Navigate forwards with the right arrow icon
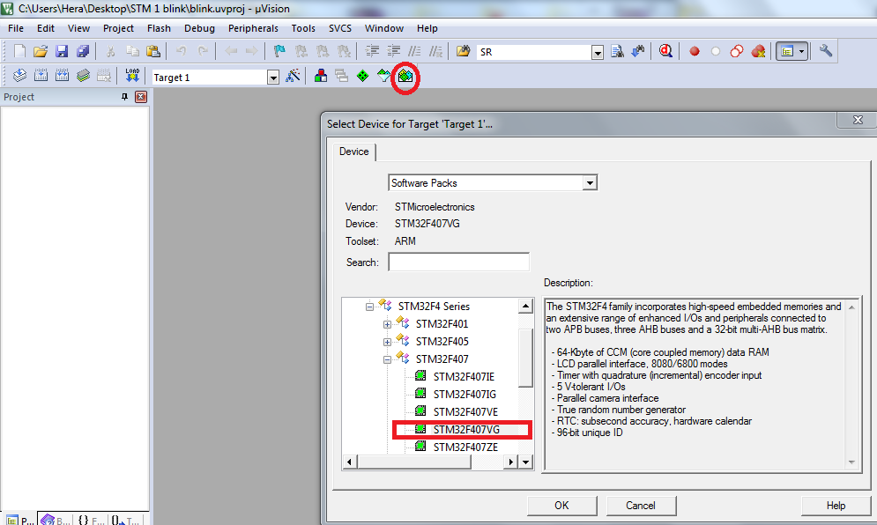Image resolution: width=877 pixels, height=525 pixels. pos(252,51)
